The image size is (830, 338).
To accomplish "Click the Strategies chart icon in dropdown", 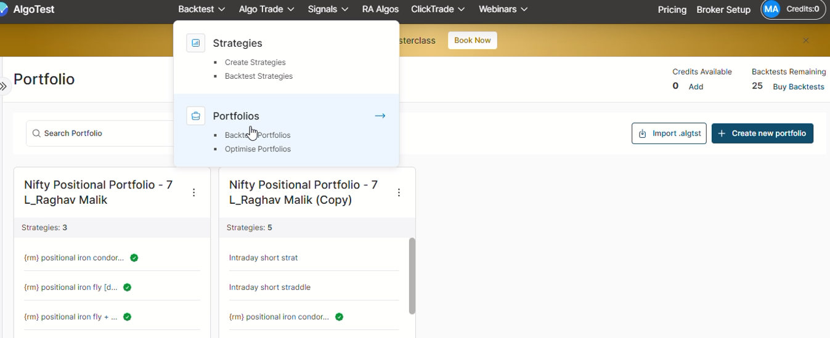I will 195,43.
